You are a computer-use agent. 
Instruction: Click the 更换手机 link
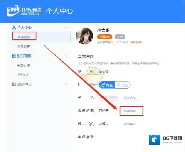click(130, 98)
